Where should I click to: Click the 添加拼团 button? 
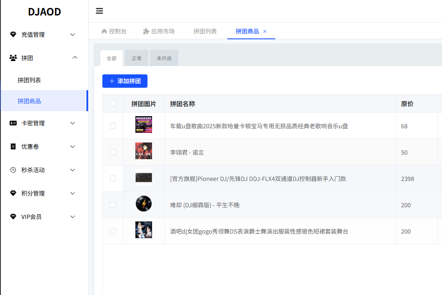(x=124, y=81)
